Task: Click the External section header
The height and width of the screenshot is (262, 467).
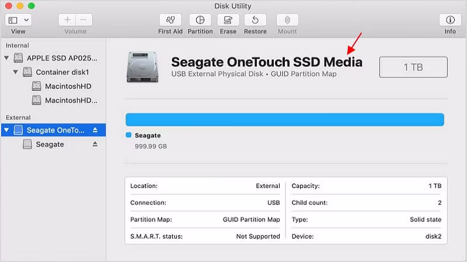Action: coord(18,118)
